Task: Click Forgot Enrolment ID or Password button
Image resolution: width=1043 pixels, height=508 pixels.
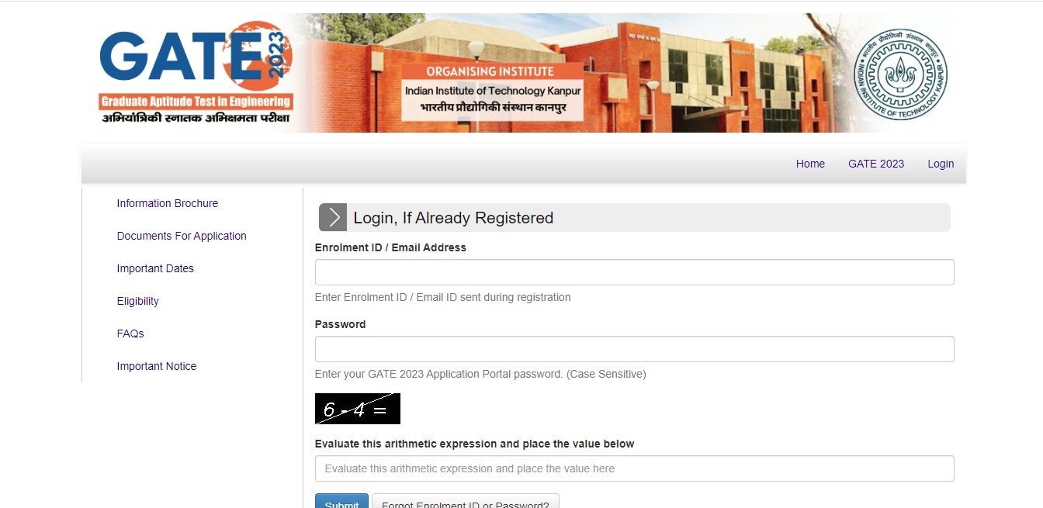Action: (466, 501)
